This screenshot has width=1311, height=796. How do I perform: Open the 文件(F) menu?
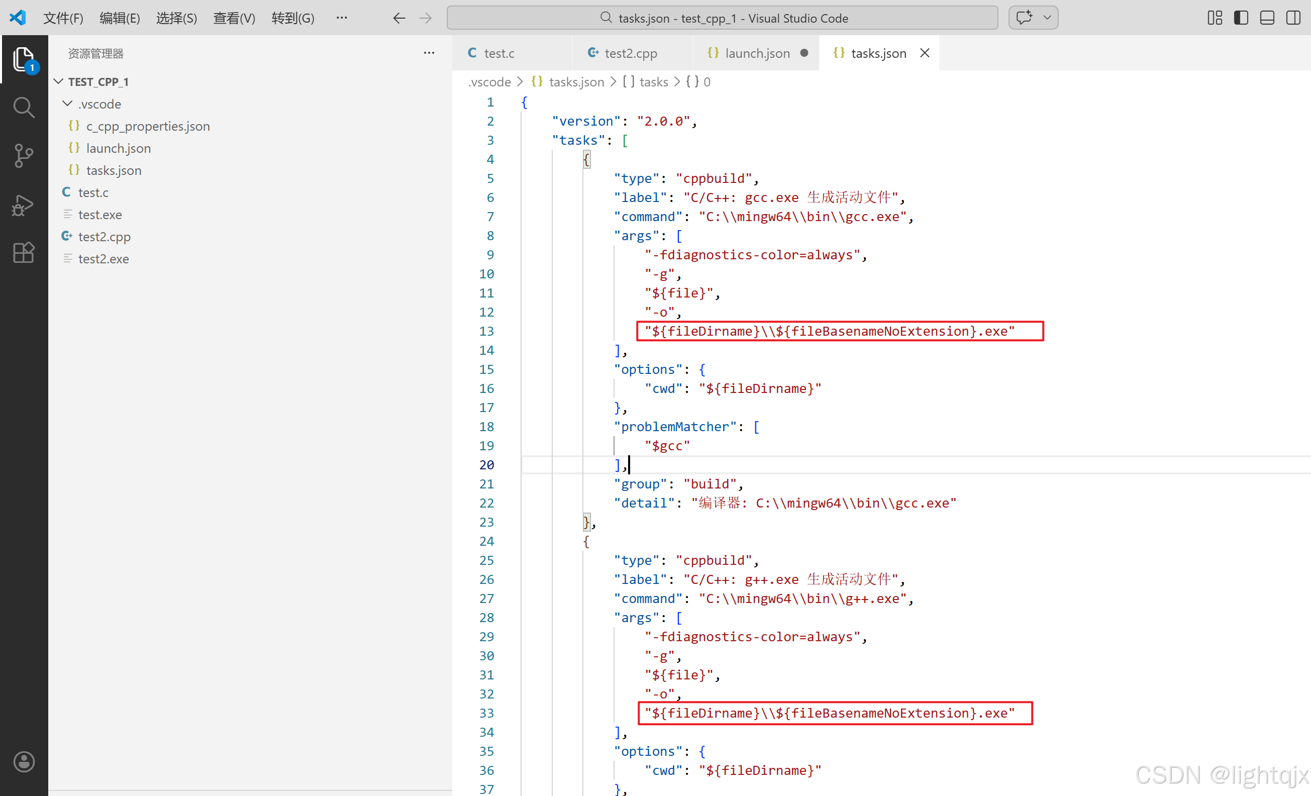63,18
